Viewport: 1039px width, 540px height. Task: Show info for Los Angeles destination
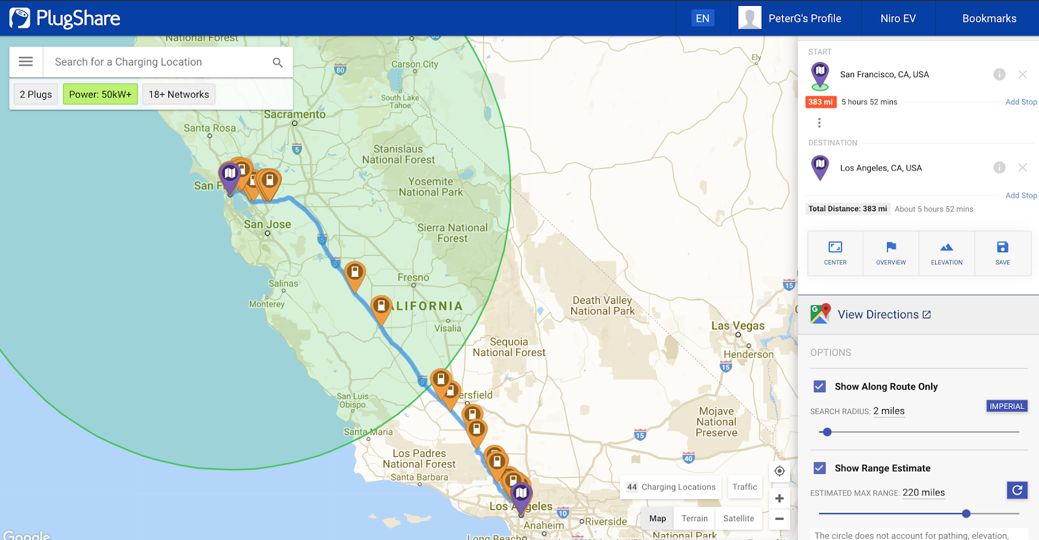999,168
